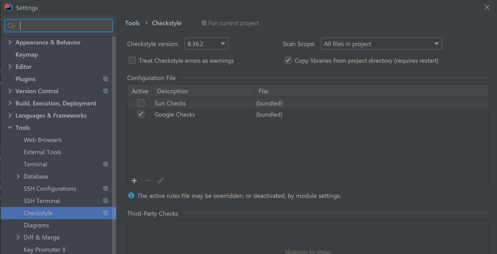The width and height of the screenshot is (497, 254).
Task: Open Key Promoter X settings
Action: pos(45,249)
